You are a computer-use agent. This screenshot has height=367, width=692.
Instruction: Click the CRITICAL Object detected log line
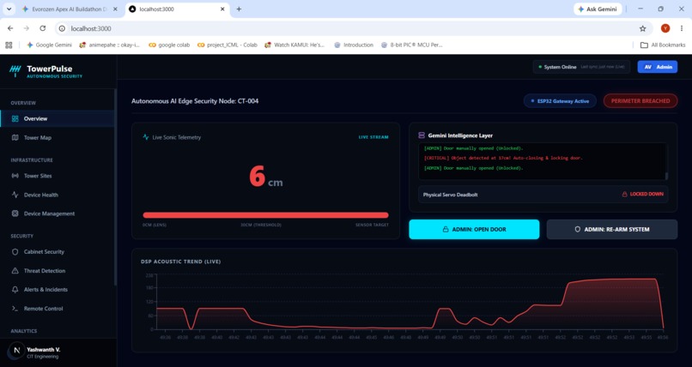[503, 158]
